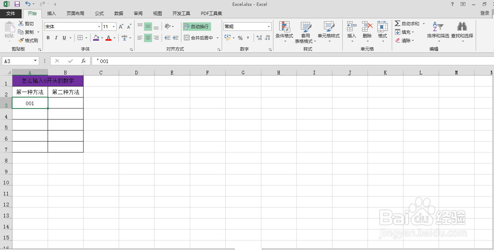Expand fill color options arrow
The image size is (494, 250).
[x=102, y=38]
